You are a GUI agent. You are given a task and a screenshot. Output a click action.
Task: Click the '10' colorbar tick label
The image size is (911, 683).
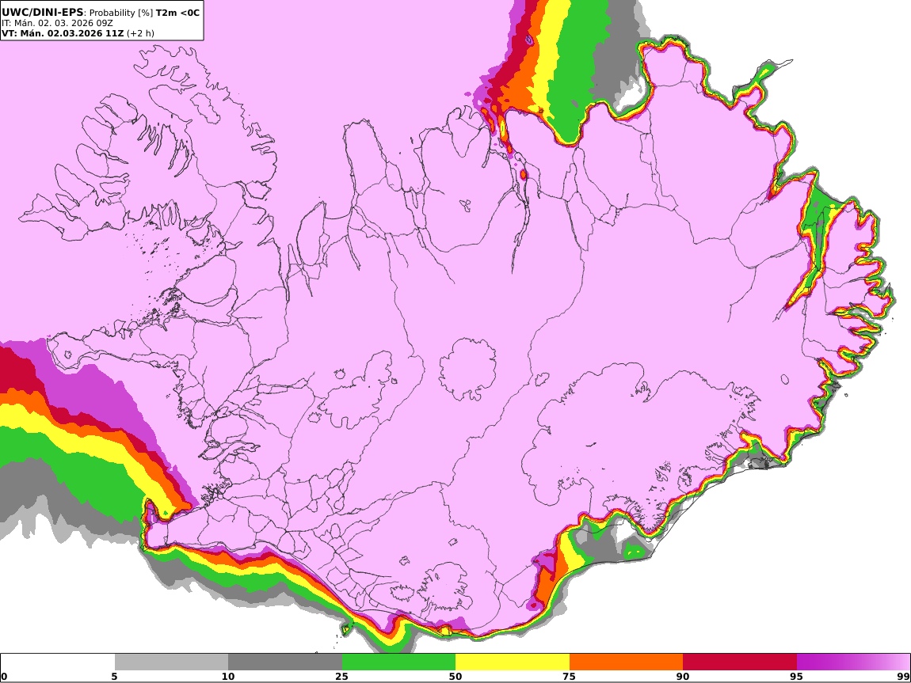pyautogui.click(x=228, y=677)
